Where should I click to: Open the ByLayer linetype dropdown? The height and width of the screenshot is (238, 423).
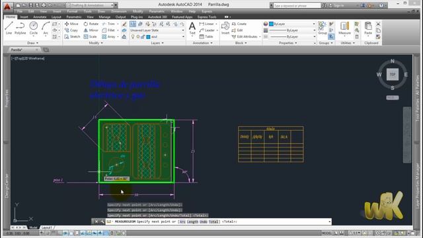pos(292,36)
